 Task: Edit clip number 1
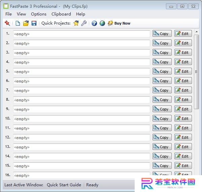tap(183, 33)
